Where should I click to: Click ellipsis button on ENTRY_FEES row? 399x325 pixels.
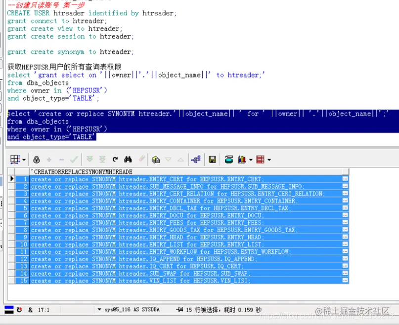point(345,222)
